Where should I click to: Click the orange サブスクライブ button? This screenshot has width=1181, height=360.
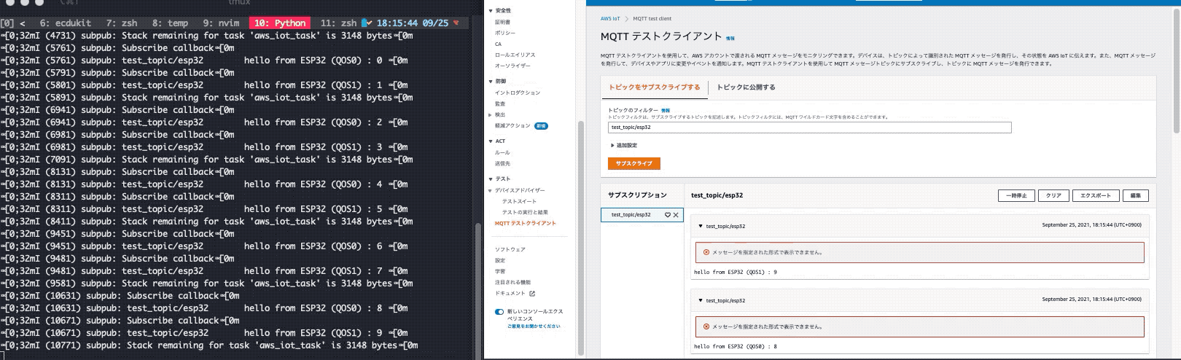coord(634,163)
